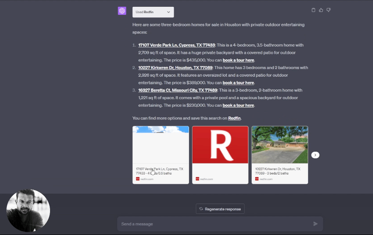Click book a tour here for Kirkwren Dr
Screen dimensions: 373x235
click(238, 83)
